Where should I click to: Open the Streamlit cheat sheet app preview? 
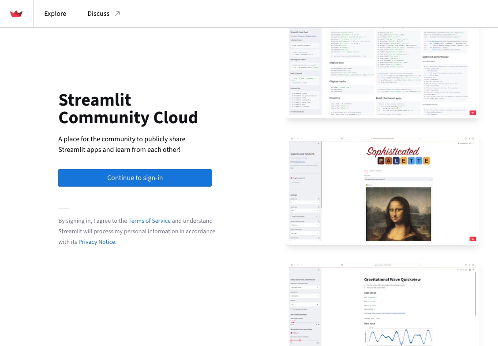pyautogui.click(x=382, y=73)
